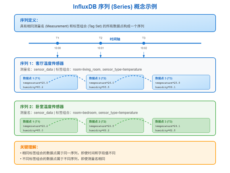
Task: Click '数据点 3 (T3)' in series 1
Action: point(164,78)
